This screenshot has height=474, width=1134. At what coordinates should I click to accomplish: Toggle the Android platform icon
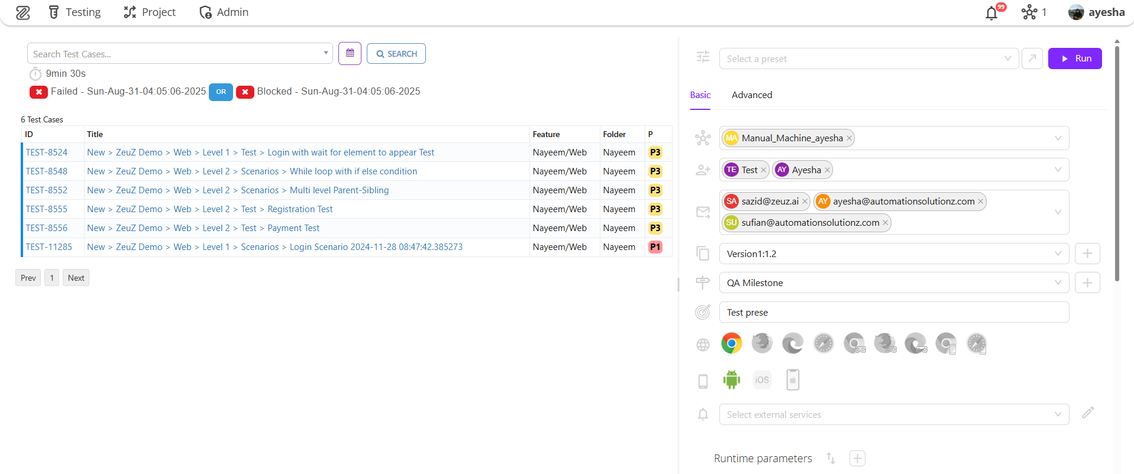pos(731,380)
